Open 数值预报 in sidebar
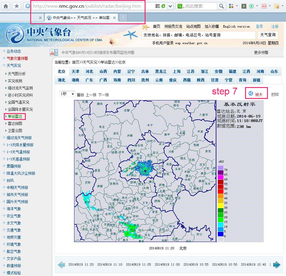 [x=14, y=266]
